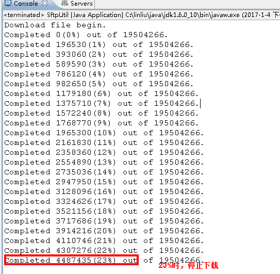Viewport: 280px width, 274px height.
Task: Select line 'Completed 2735036(14%)'
Action: tap(104, 172)
